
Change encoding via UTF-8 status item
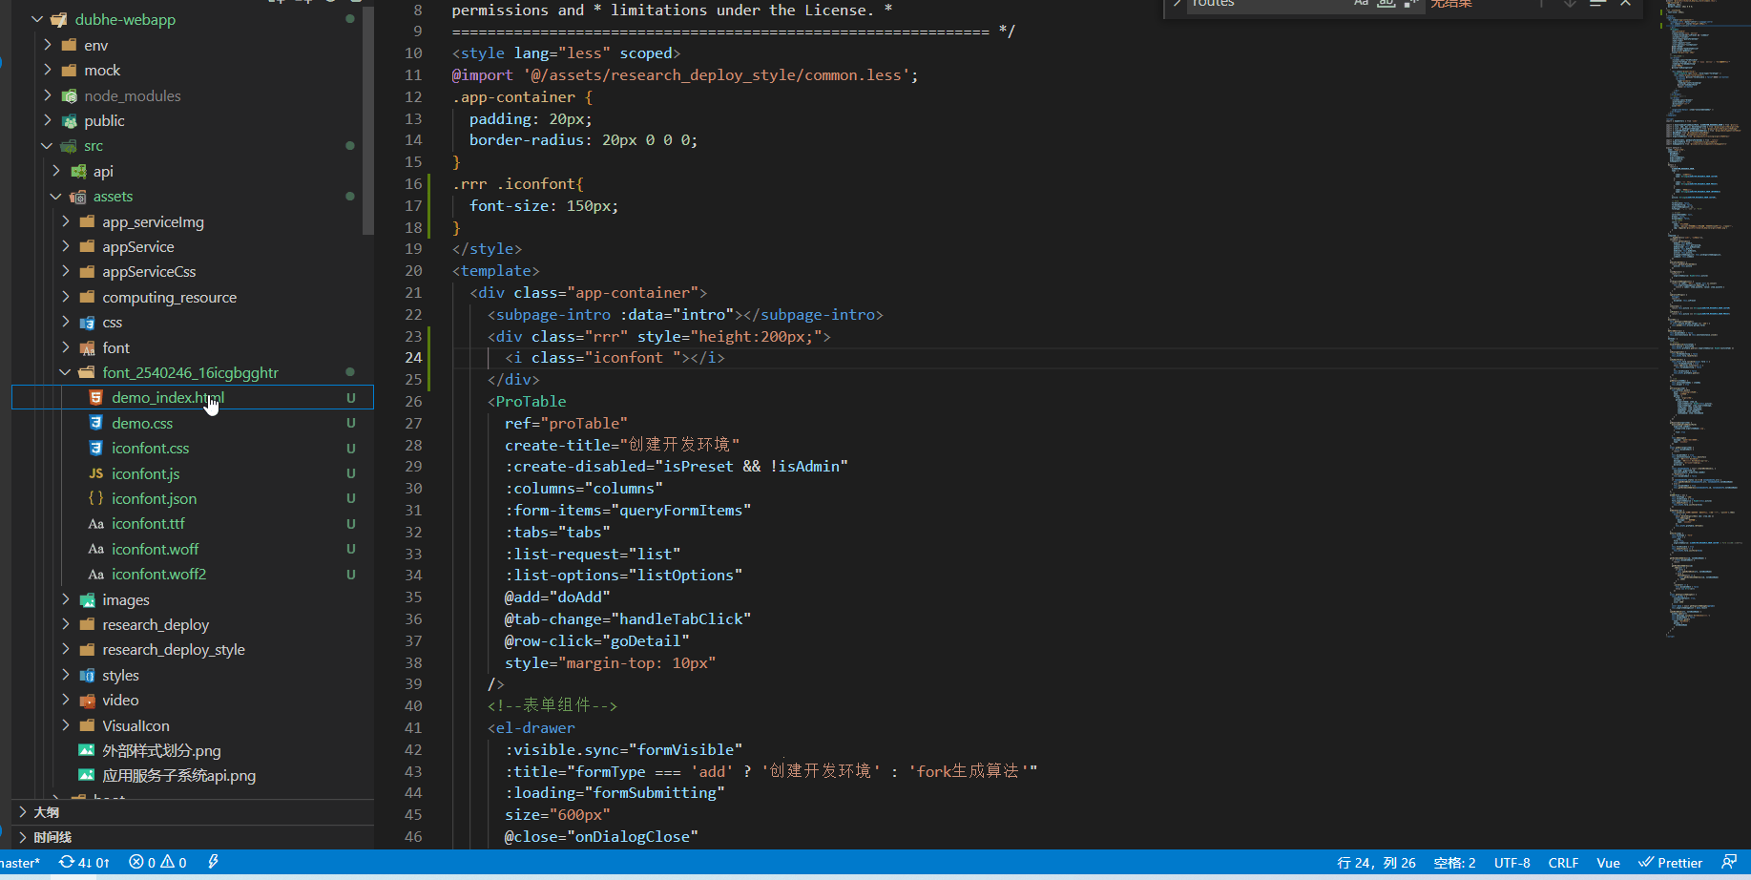coord(1511,862)
